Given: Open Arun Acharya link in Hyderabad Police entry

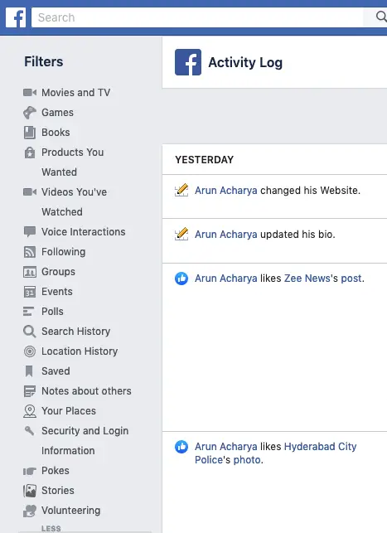Looking at the screenshot, I should [226, 447].
